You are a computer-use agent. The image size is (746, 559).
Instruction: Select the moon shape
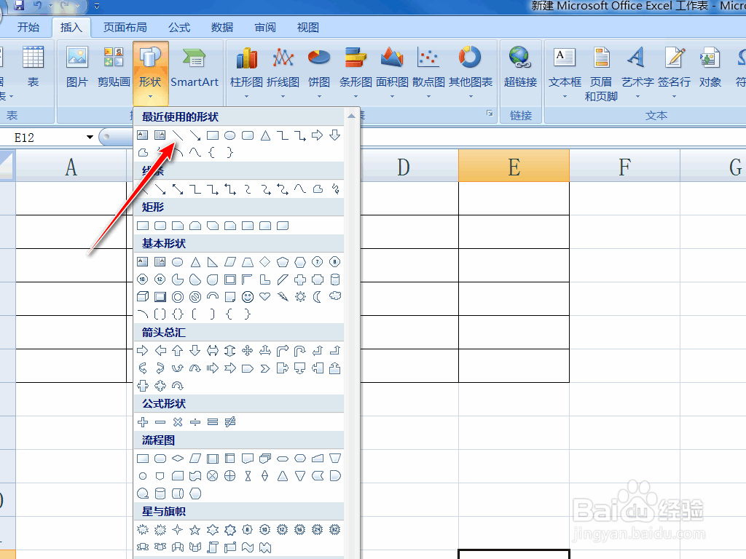[318, 297]
